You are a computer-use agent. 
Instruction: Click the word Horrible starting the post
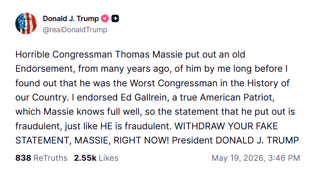[x=33, y=54]
